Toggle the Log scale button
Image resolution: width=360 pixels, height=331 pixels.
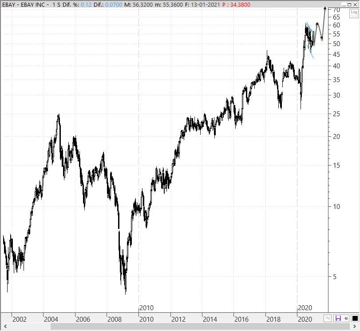[x=354, y=13]
